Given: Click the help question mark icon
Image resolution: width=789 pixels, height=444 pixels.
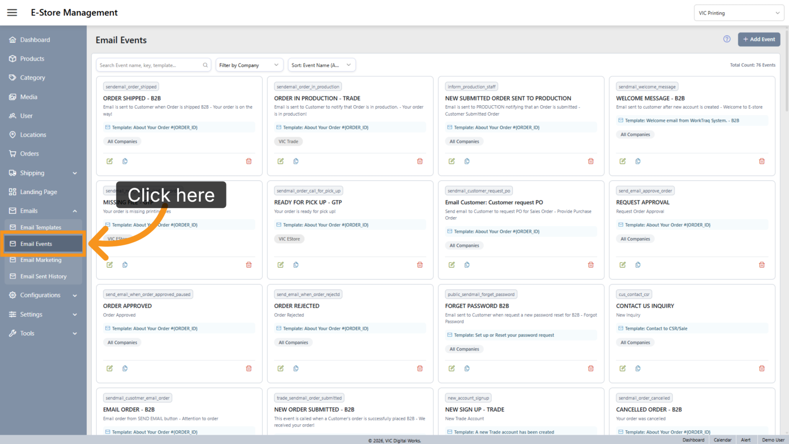Looking at the screenshot, I should click(727, 39).
